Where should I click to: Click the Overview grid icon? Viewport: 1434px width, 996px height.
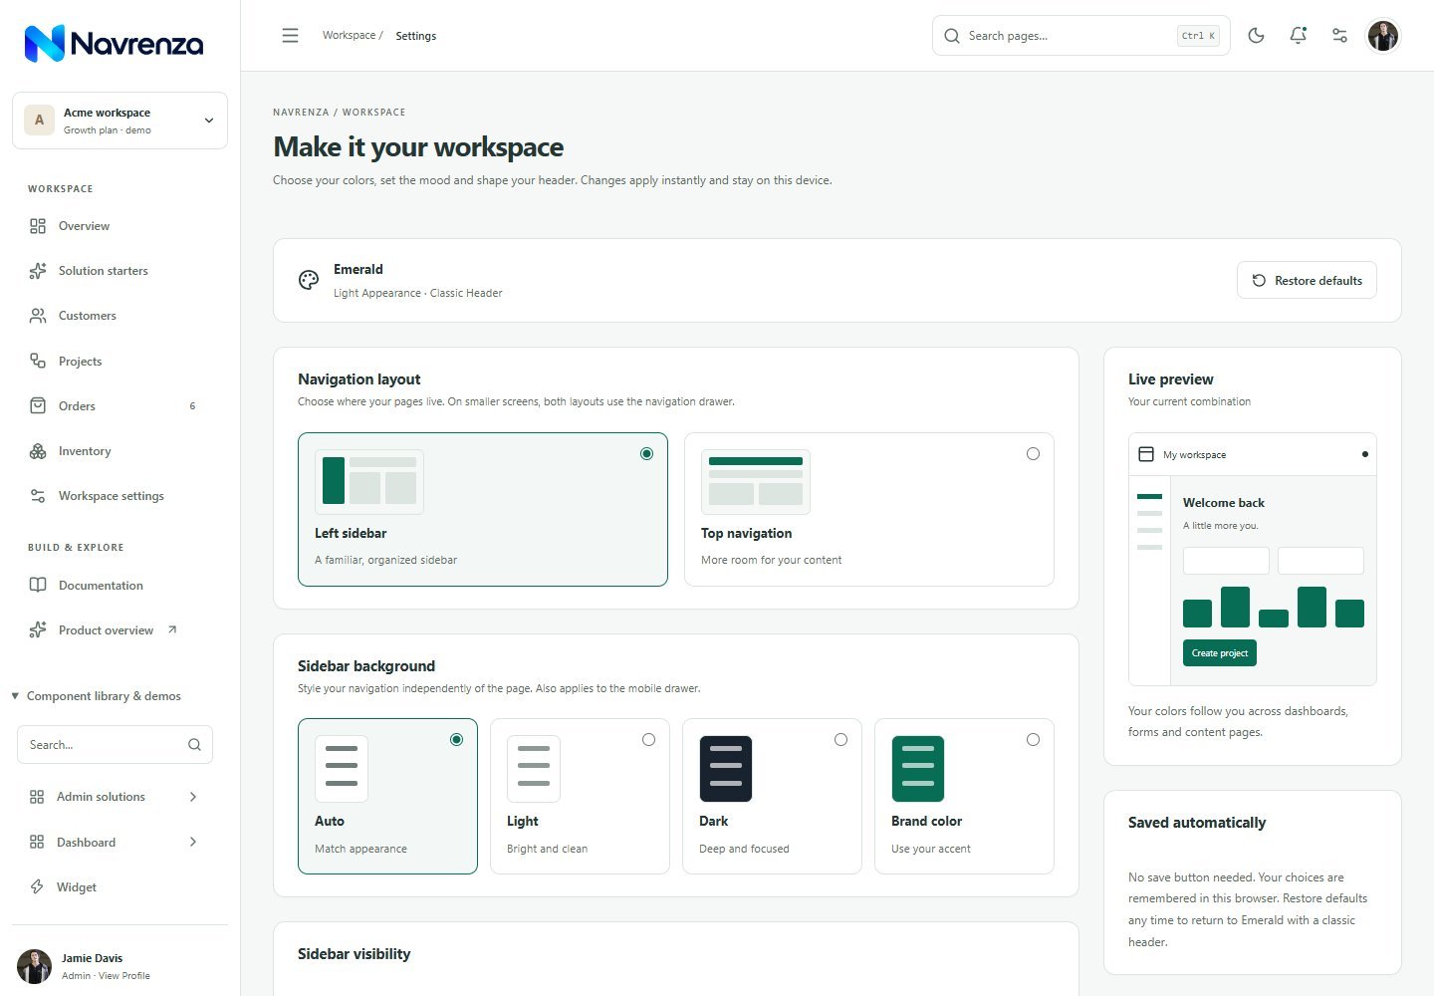38,226
